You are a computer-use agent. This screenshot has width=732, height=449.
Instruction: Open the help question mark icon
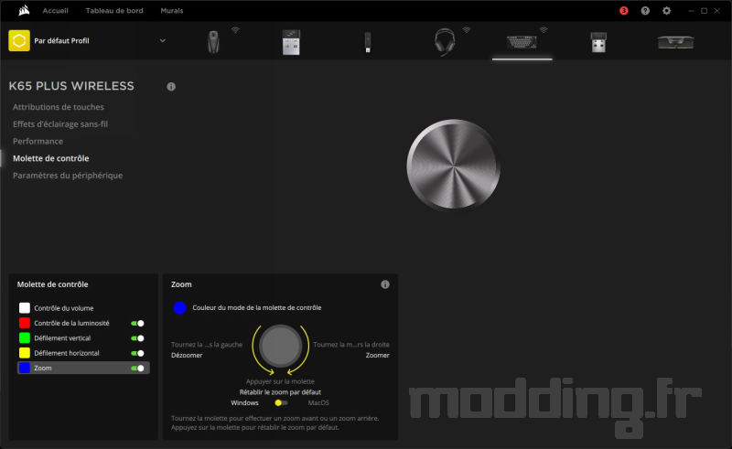coord(645,11)
